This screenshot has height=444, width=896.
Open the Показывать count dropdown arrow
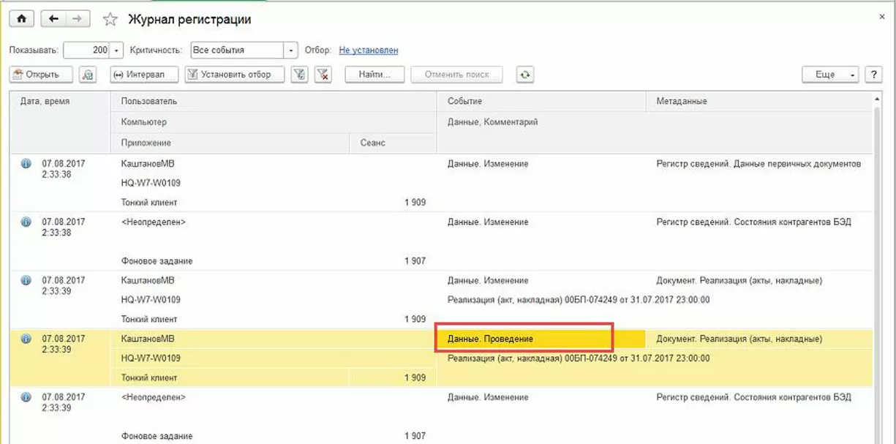117,50
